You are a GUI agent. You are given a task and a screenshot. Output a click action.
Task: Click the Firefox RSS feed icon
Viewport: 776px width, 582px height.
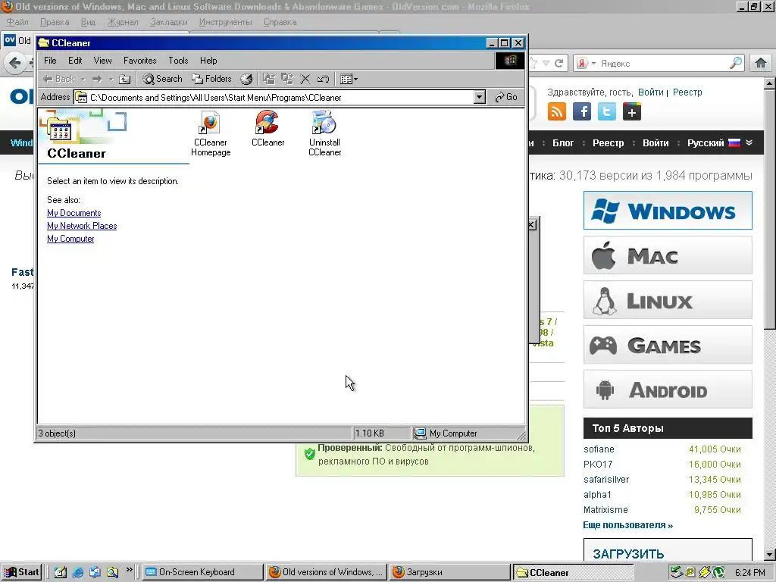pos(557,111)
